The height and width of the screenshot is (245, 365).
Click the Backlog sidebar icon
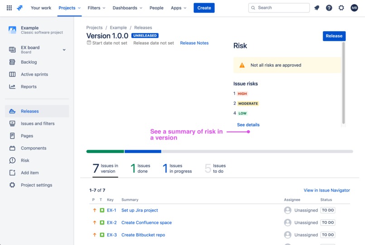click(12, 62)
